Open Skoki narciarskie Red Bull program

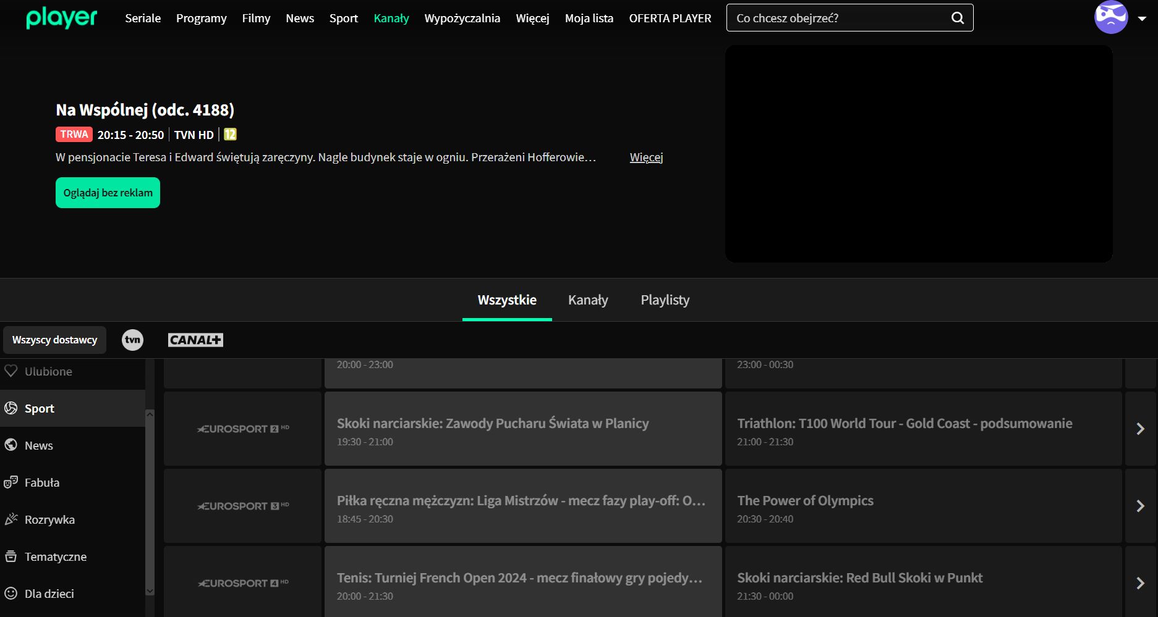[923, 581]
